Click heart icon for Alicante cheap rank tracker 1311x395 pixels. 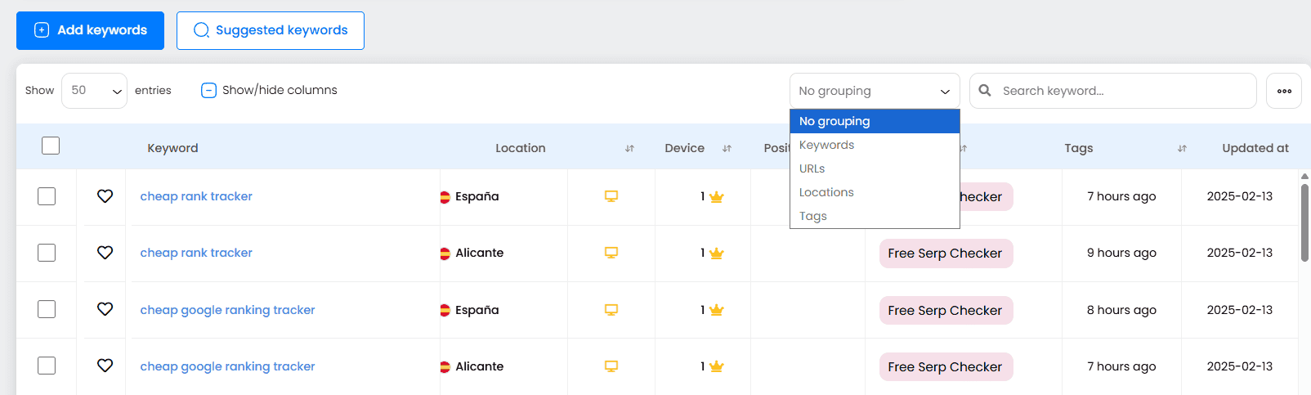coord(105,253)
